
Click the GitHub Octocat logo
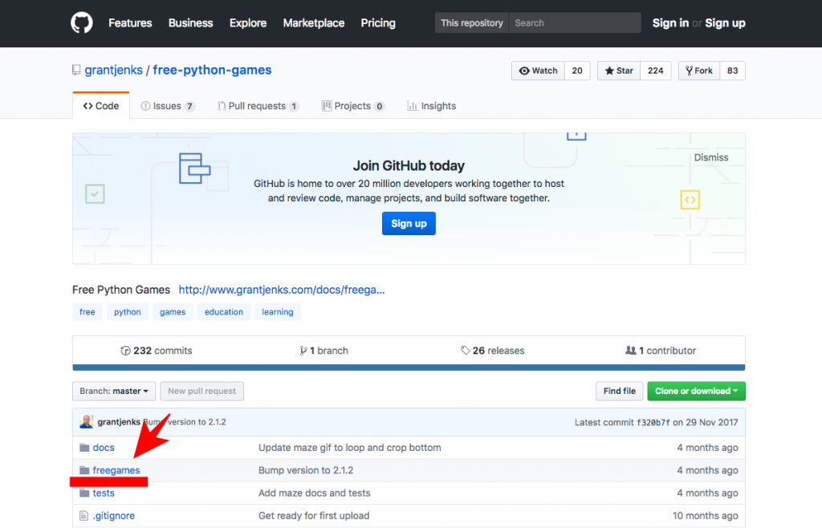82,23
